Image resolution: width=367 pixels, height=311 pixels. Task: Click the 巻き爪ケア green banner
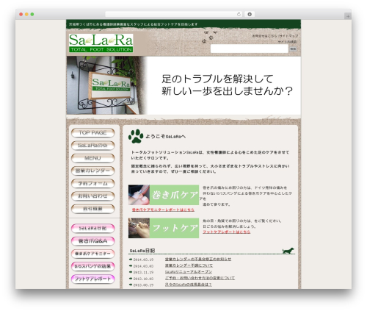click(164, 195)
